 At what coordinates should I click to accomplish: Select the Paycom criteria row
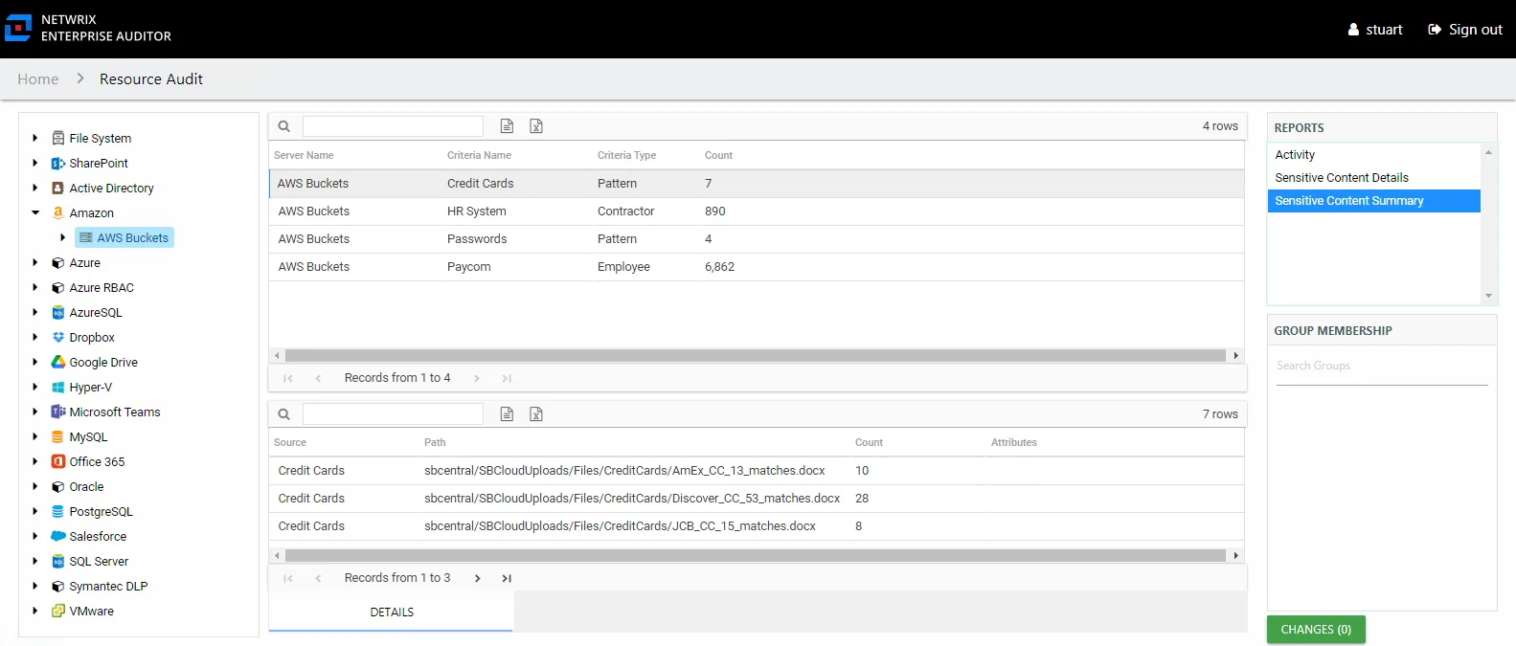click(x=757, y=267)
